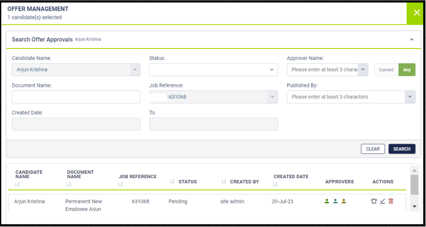The width and height of the screenshot is (426, 227).
Task: Sort by Created Date column icon
Action: (x=276, y=185)
